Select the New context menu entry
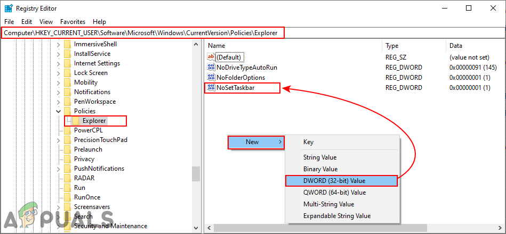The height and width of the screenshot is (234, 506). click(x=256, y=142)
